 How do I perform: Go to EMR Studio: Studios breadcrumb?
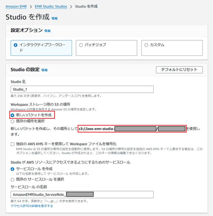coord(51,6)
